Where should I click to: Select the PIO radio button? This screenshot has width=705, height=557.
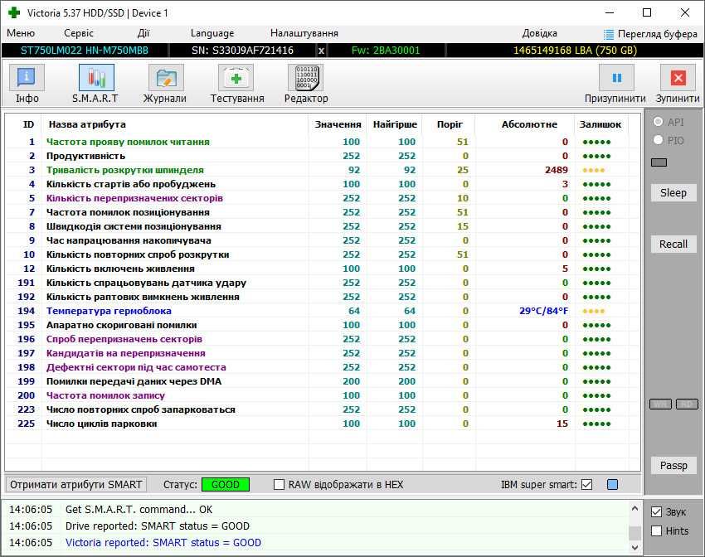click(658, 140)
